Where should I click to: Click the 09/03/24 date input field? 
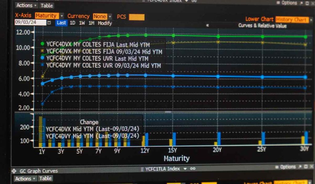point(30,22)
